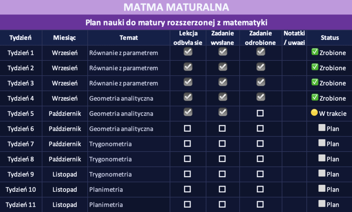Click the gray Plan icon for Tydzień 7
352x212 pixels.
click(322, 143)
